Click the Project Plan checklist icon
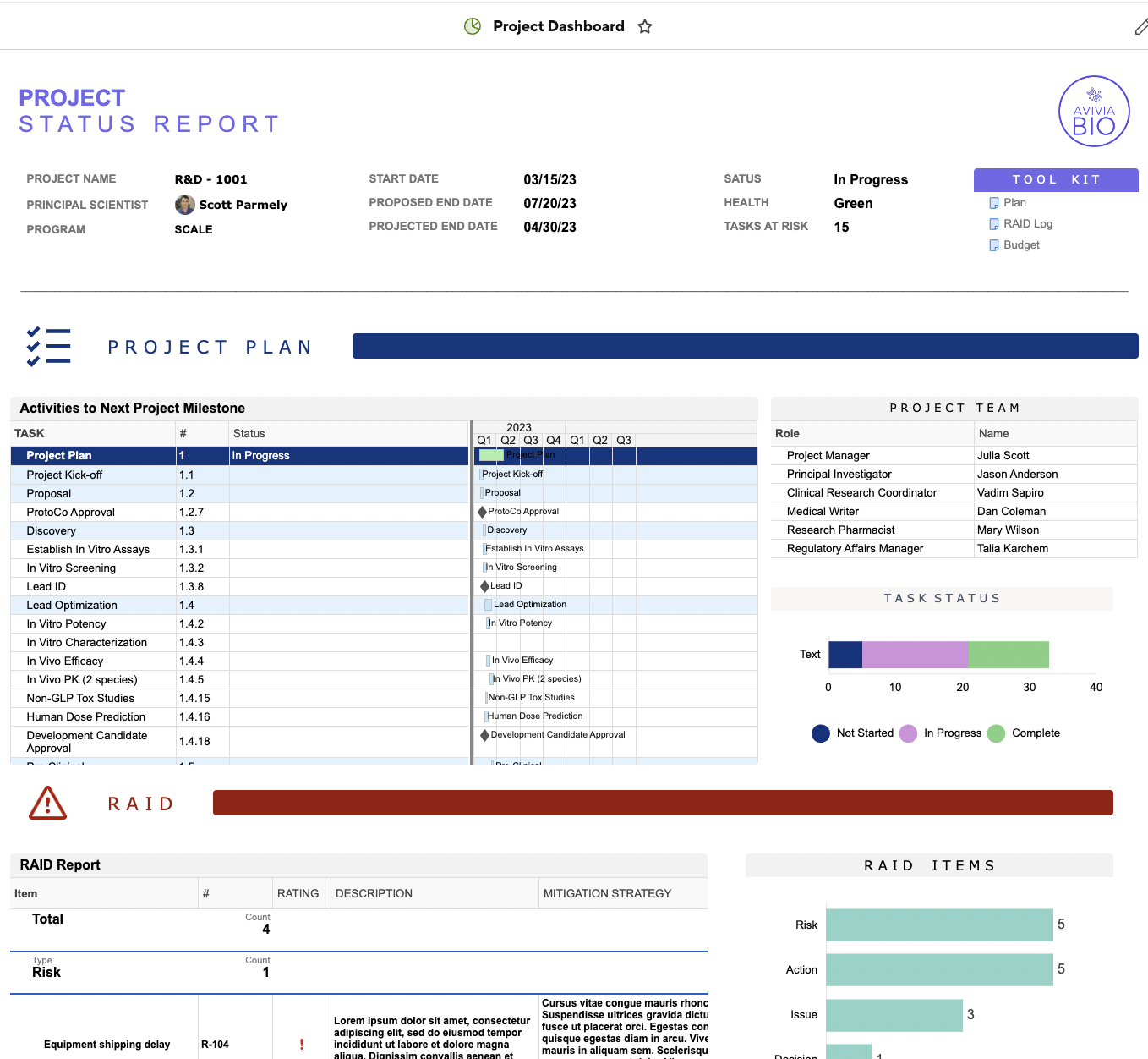 (48, 347)
